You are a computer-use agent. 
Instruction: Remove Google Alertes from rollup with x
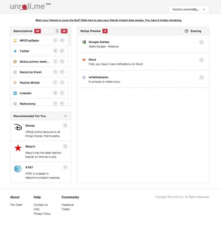(201, 42)
